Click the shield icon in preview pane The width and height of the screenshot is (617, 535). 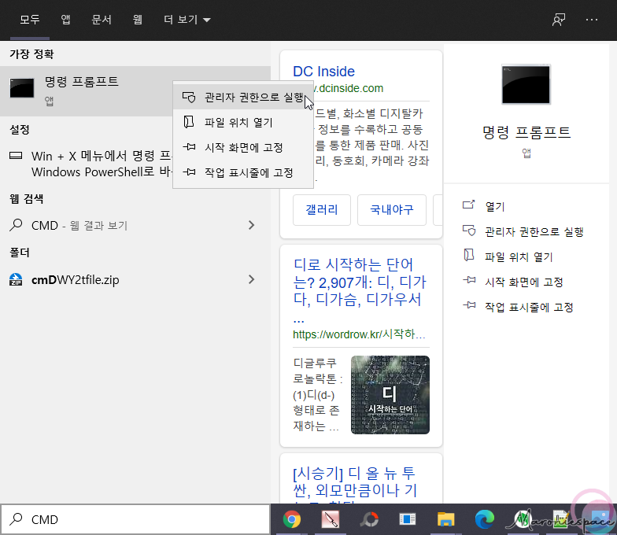pos(469,230)
